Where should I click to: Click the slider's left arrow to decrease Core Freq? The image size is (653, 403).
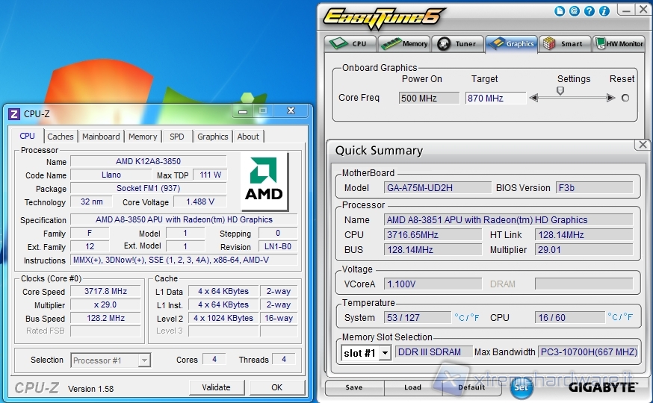click(533, 98)
